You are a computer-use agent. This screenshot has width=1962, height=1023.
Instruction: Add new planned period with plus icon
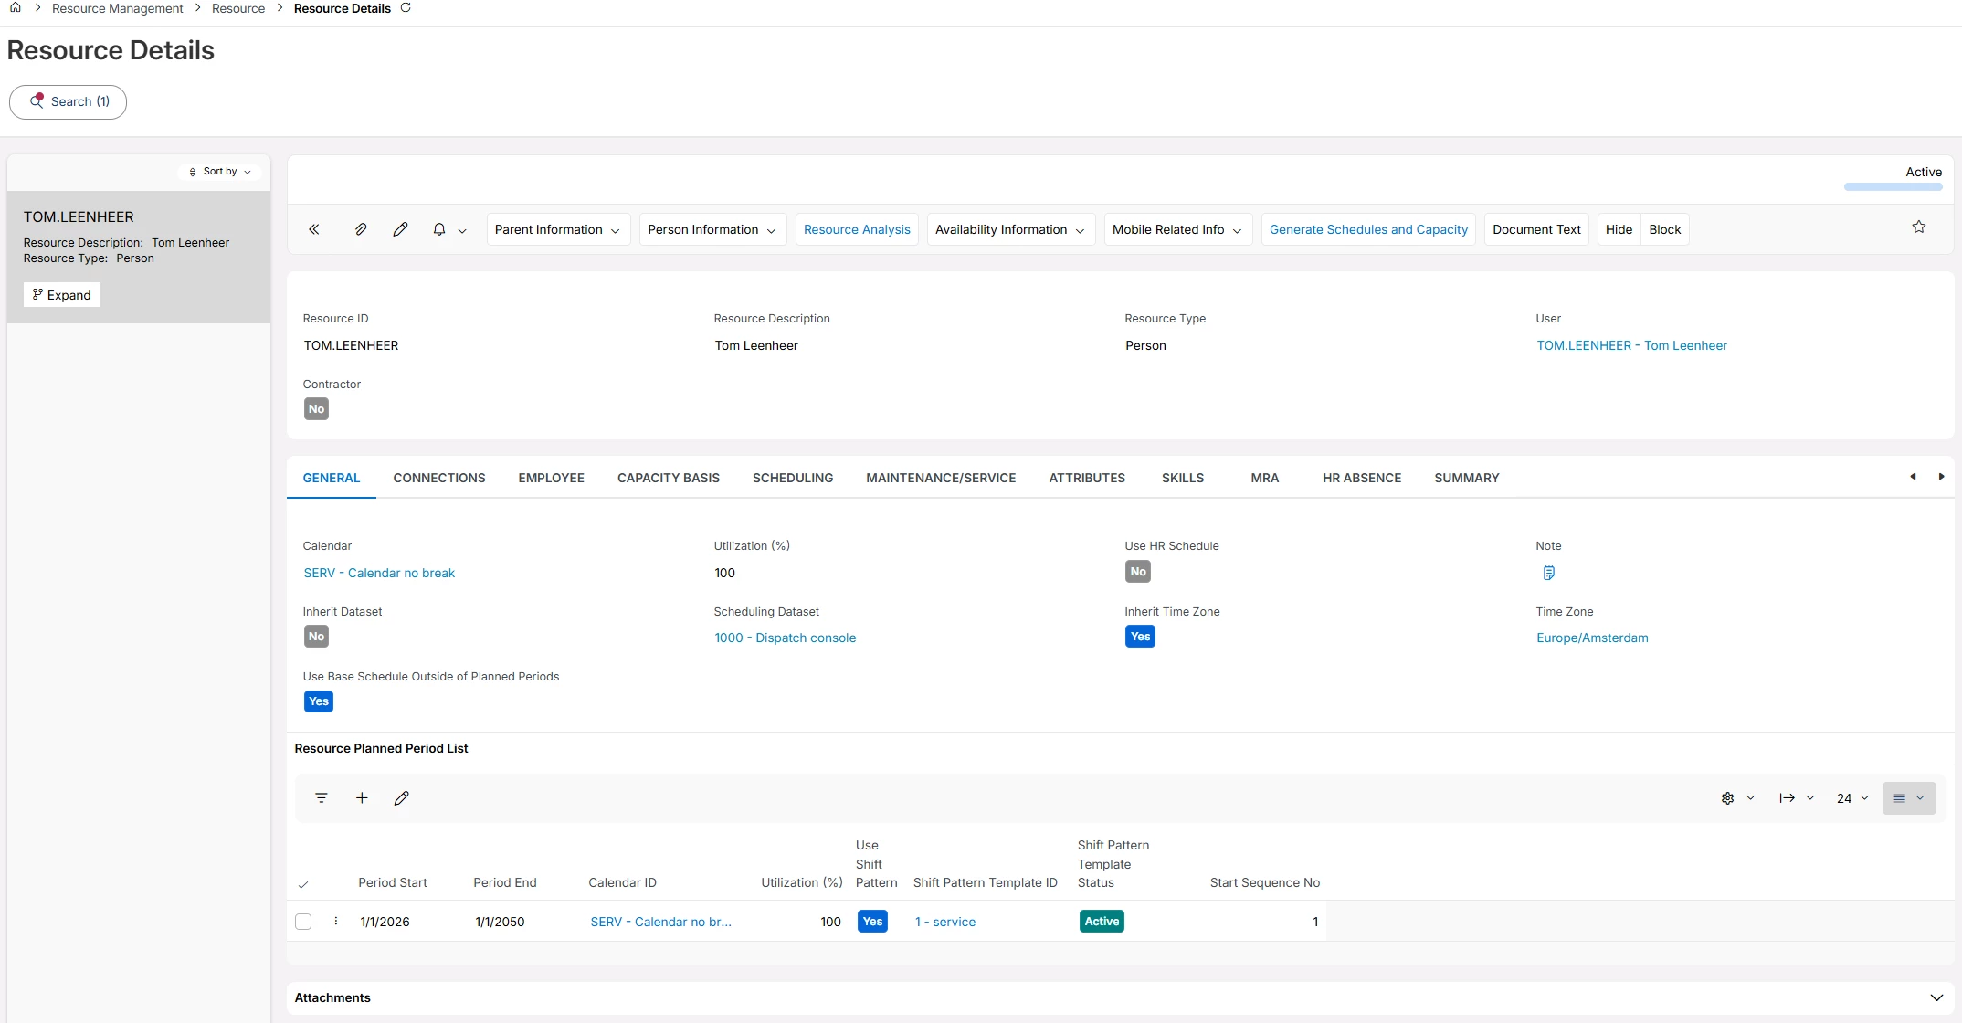tap(362, 798)
